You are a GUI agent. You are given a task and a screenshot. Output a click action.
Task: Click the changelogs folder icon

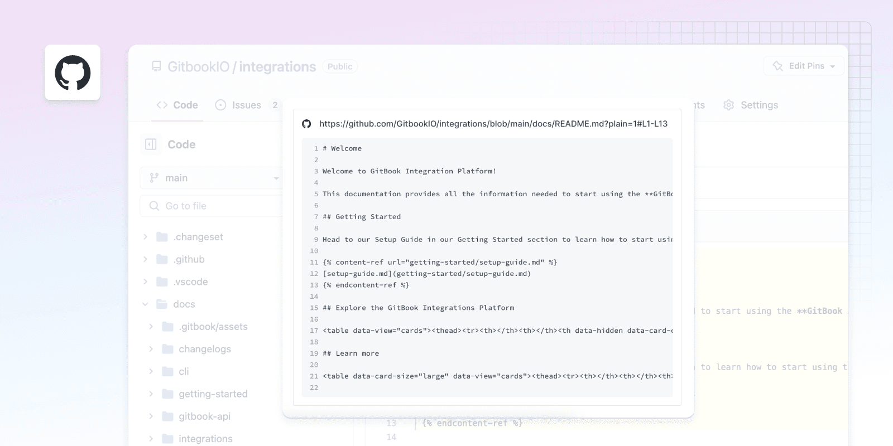point(167,349)
